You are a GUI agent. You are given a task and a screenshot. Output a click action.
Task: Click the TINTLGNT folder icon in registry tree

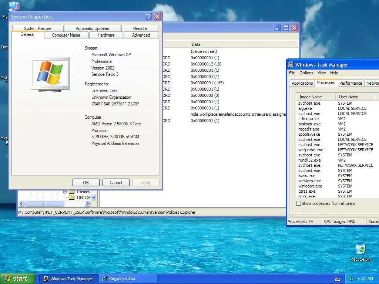[71, 197]
